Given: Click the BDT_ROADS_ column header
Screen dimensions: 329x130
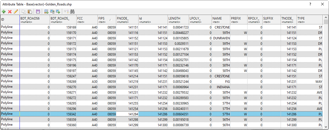Looking at the screenshot, I should click(63, 20).
